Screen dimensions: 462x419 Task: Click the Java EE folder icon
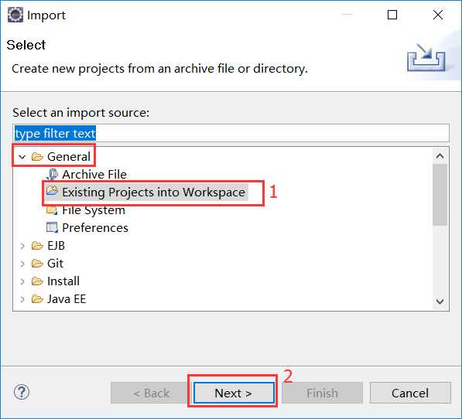tap(37, 299)
